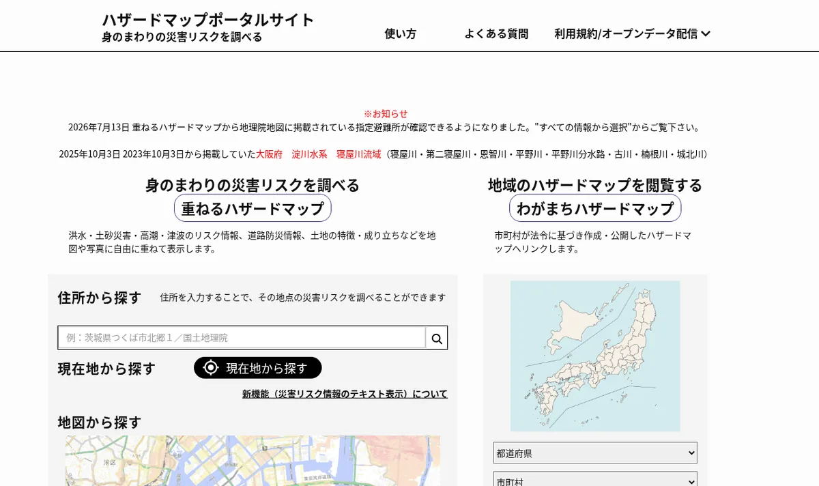Open the 重ねるハザードマップ button
Image resolution: width=819 pixels, height=486 pixels.
(253, 208)
